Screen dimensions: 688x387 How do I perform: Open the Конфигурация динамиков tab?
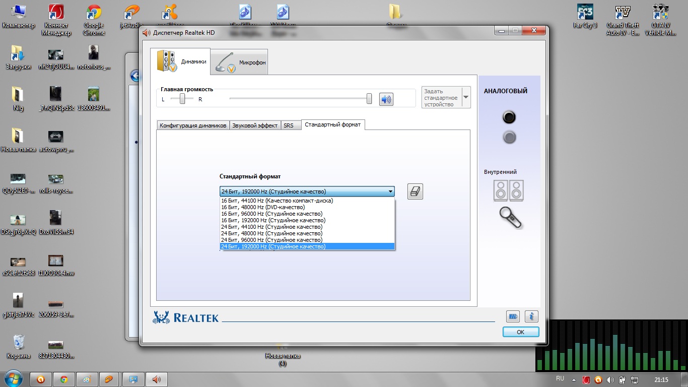tap(193, 125)
